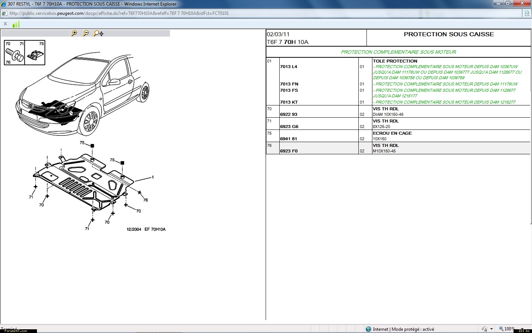Close the toolbar with the small X
The height and width of the screenshot is (333, 532).
pos(5,24)
